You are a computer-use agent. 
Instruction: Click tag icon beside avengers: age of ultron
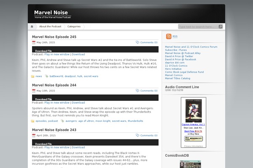click(62, 121)
